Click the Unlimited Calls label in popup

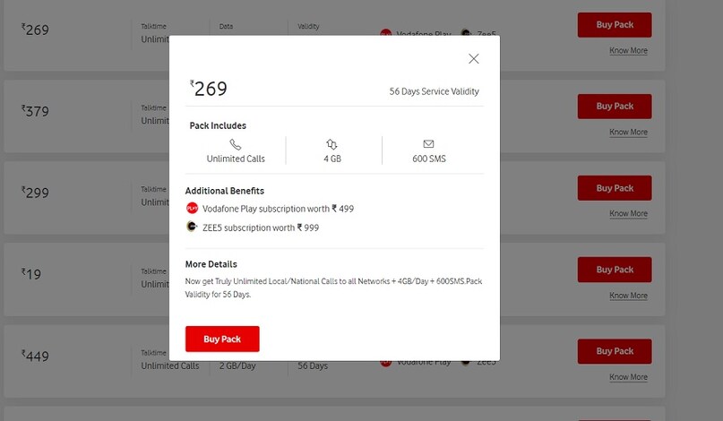tap(236, 159)
